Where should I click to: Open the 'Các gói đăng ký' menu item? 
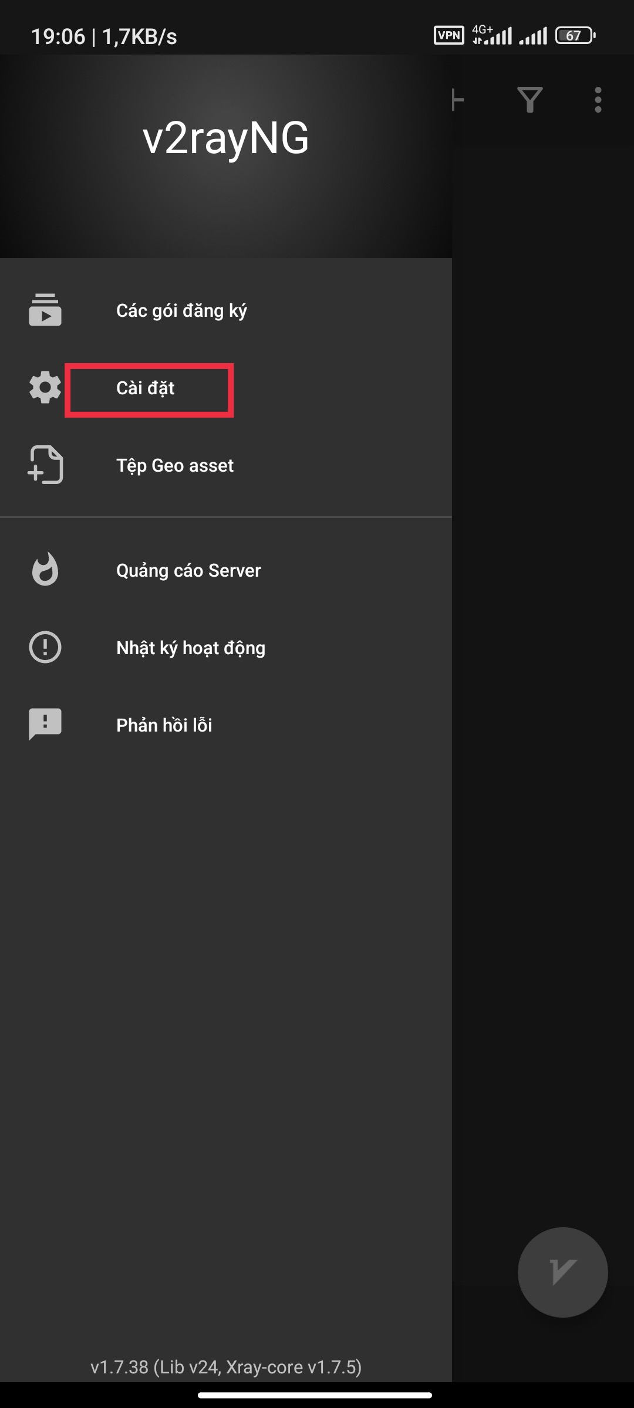coord(181,310)
